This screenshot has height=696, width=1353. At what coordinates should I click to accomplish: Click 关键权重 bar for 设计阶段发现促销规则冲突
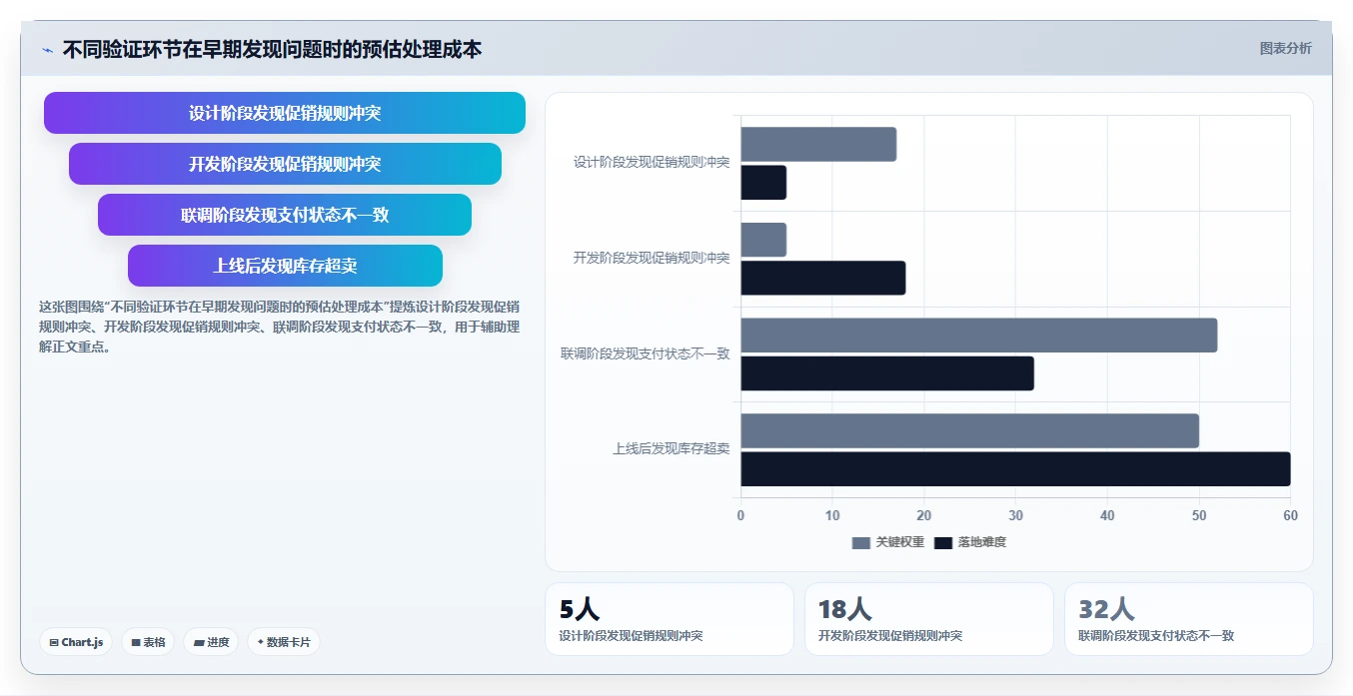click(x=818, y=145)
